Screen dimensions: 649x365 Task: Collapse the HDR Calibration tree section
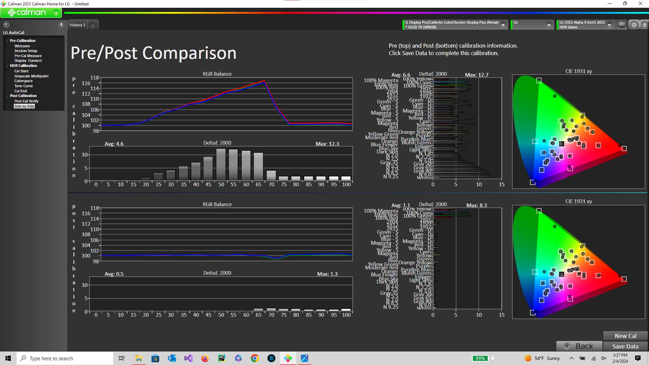[7, 66]
